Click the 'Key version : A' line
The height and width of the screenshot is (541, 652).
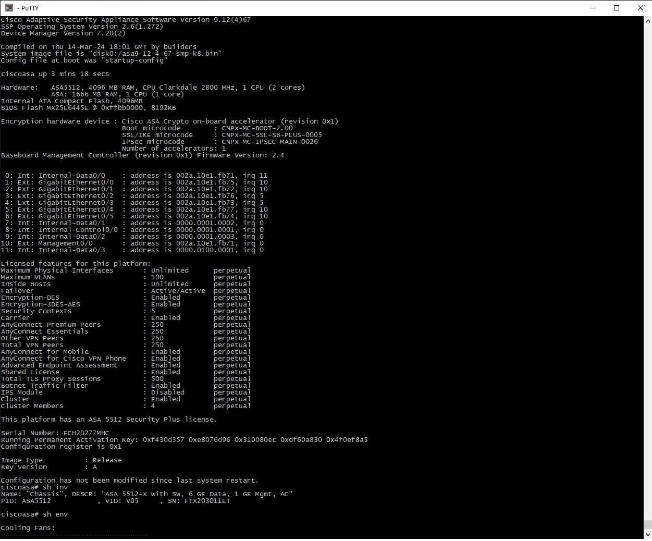tap(48, 467)
